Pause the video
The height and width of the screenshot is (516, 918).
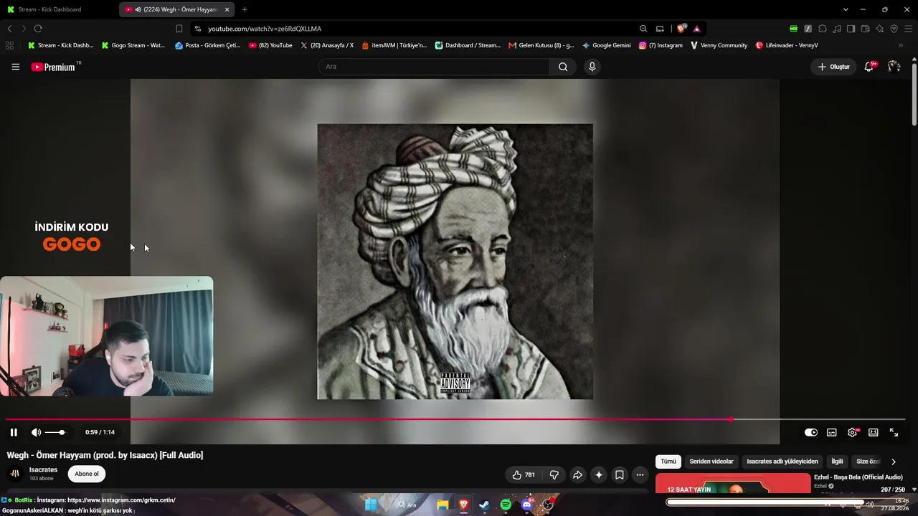tap(14, 432)
